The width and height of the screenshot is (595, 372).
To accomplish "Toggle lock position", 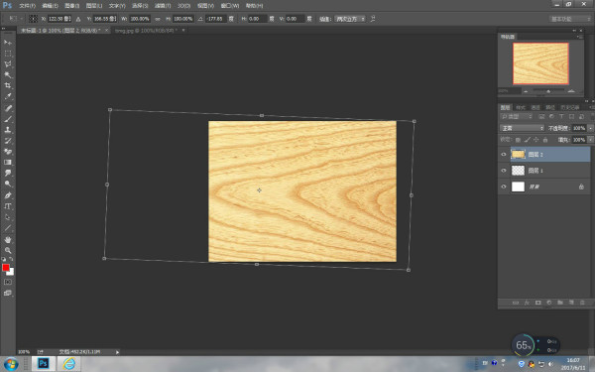I will (536, 140).
